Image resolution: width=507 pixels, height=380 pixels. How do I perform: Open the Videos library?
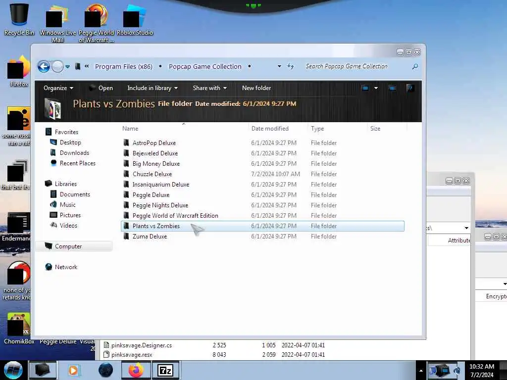pos(68,226)
